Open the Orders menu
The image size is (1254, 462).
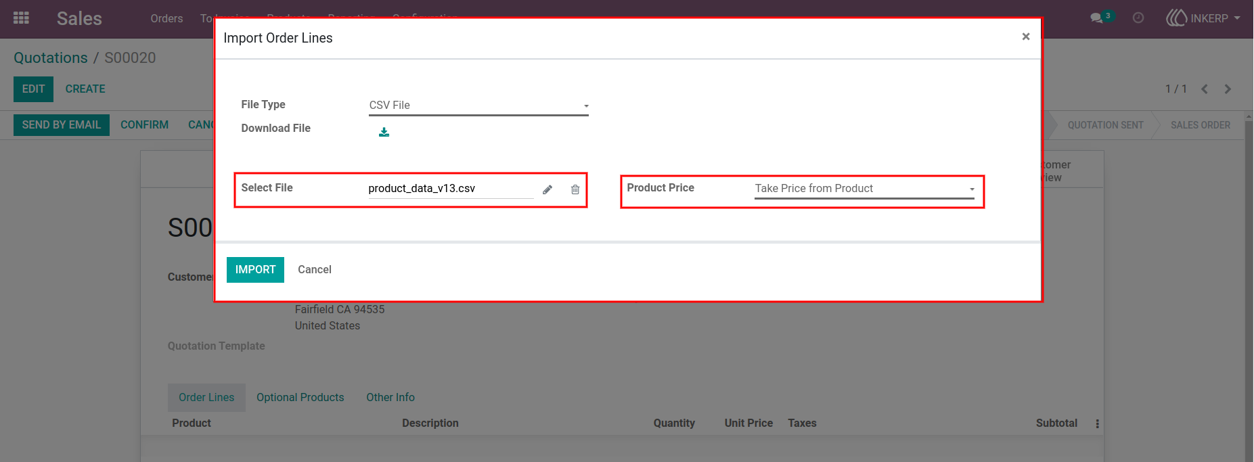pos(166,18)
